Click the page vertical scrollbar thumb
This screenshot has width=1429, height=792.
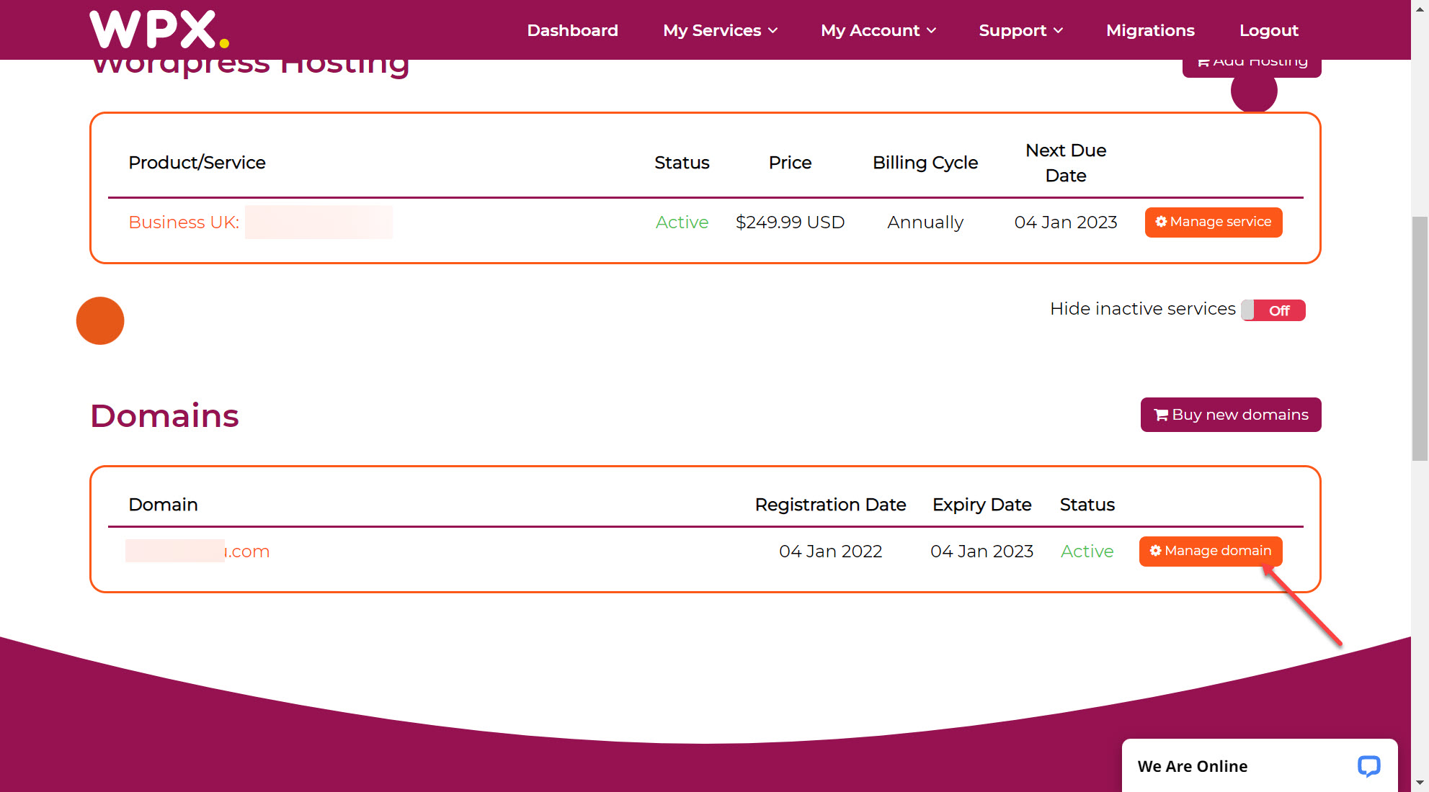(1420, 338)
